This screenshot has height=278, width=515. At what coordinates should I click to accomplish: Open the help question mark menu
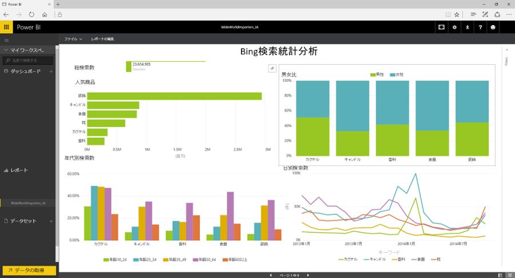point(481,27)
